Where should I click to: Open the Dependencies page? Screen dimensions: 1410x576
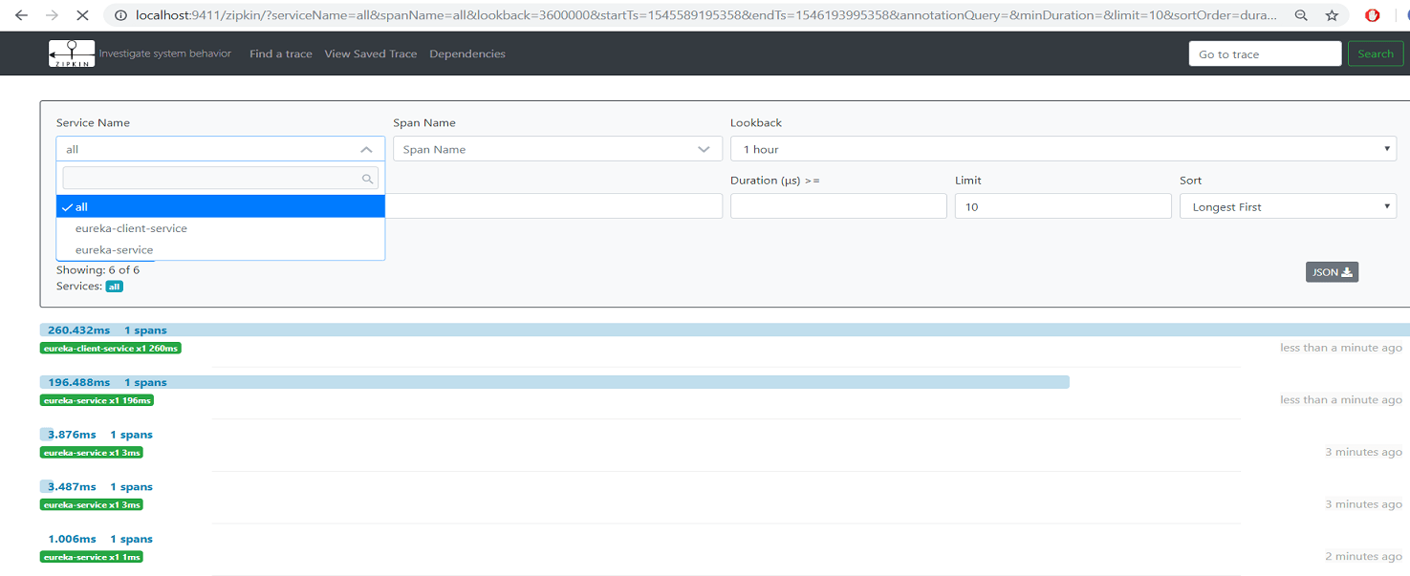466,53
